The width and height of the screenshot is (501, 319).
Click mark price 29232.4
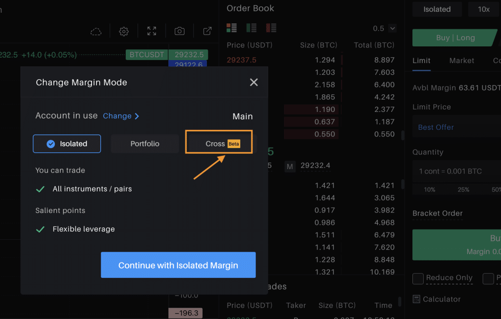(316, 165)
